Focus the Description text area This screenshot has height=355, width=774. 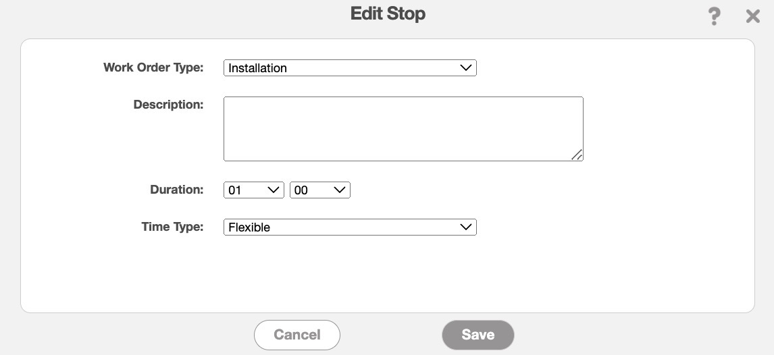point(403,128)
